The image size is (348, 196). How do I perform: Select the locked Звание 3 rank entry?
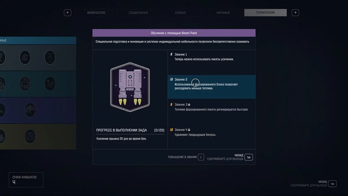pyautogui.click(x=212, y=112)
